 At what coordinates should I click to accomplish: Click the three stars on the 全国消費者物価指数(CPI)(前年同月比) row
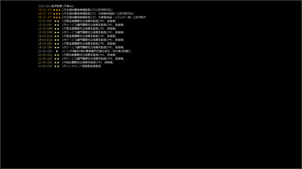(57, 10)
